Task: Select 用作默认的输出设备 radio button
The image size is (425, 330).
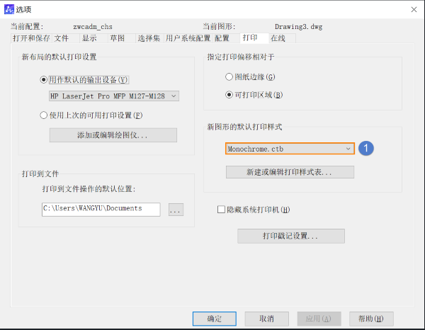Action: (43, 80)
